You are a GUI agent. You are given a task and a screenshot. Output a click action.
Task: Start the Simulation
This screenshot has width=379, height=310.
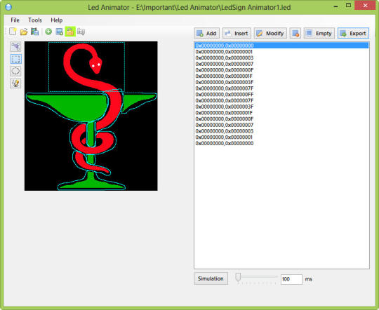click(x=211, y=278)
